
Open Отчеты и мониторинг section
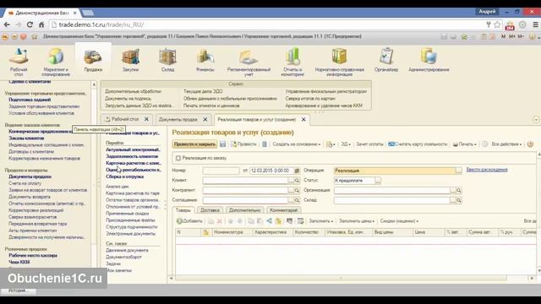pyautogui.click(x=292, y=62)
